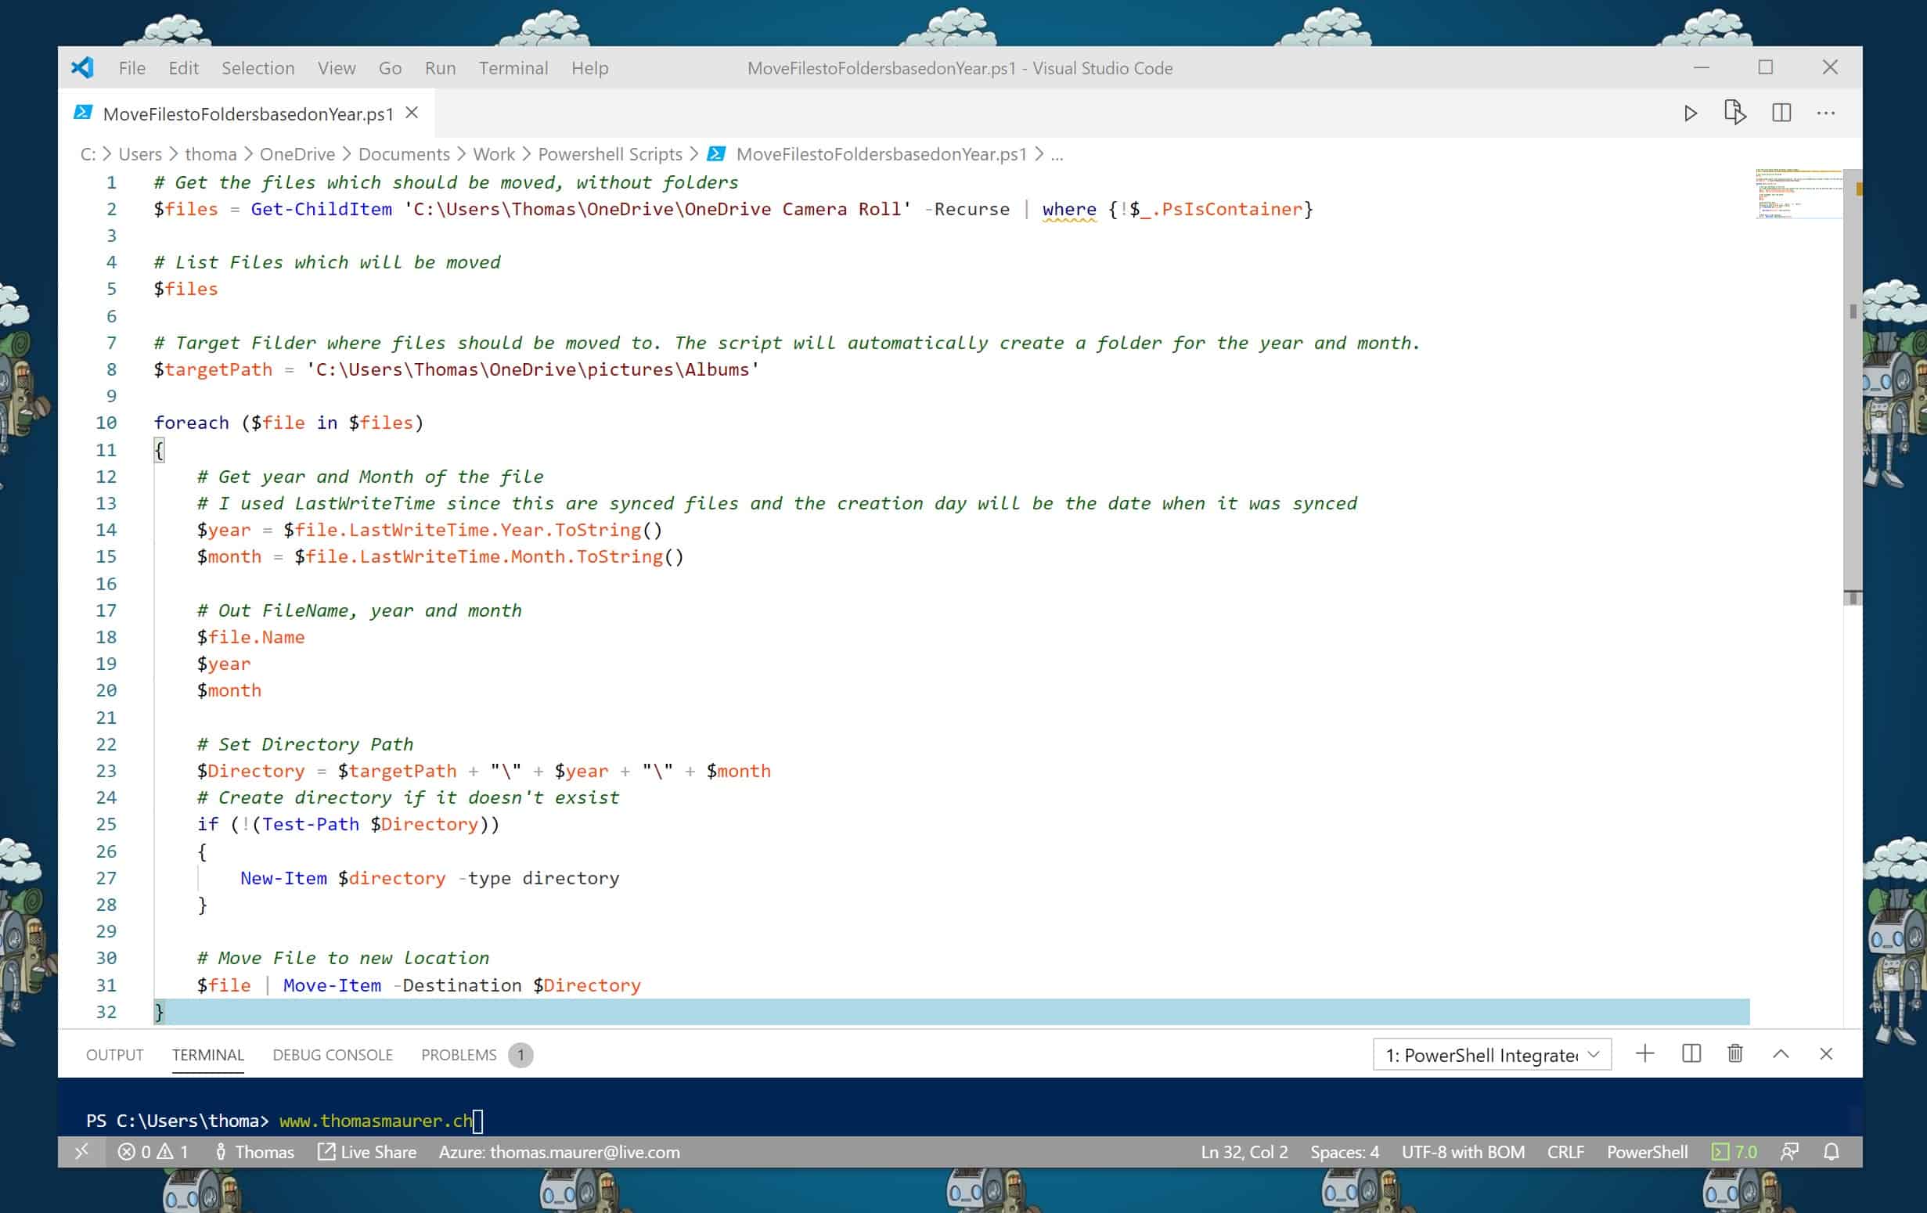Viewport: 1927px width, 1213px height.
Task: Change indentation via Spaces: 4
Action: click(x=1344, y=1151)
